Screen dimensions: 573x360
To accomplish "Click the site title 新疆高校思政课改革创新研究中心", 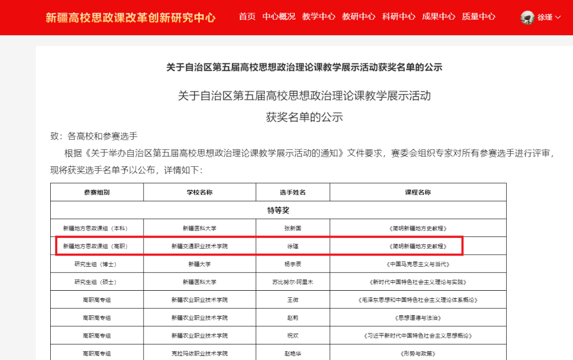I will click(131, 18).
